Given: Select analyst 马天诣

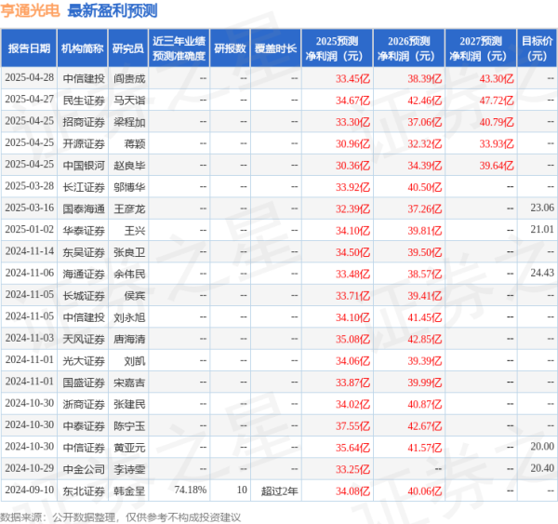Looking at the screenshot, I should pos(129,101).
